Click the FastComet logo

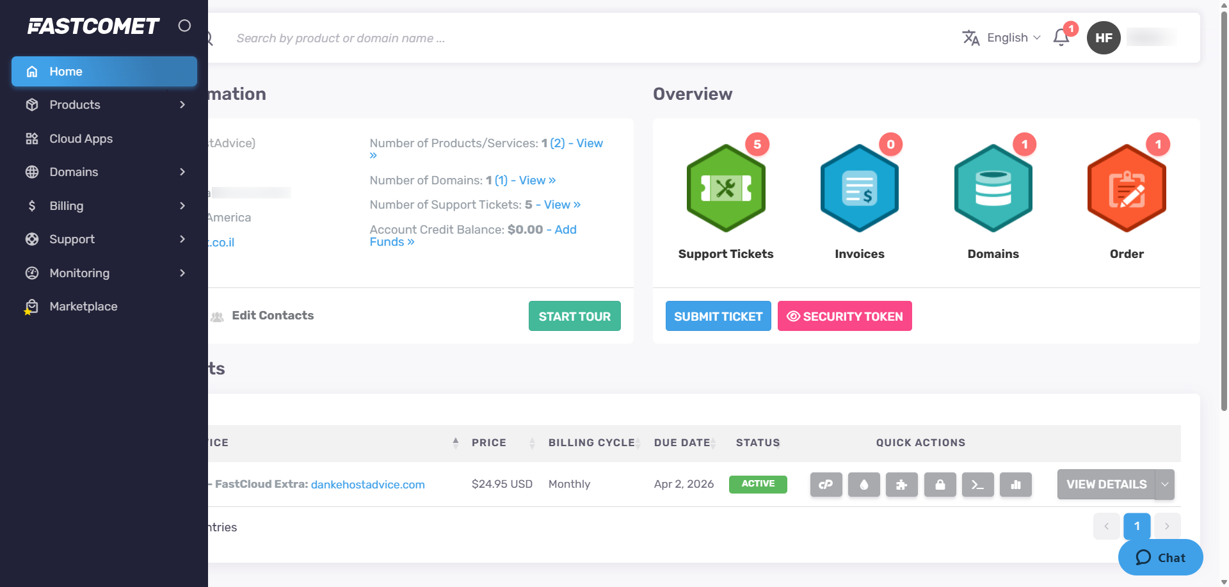(93, 26)
